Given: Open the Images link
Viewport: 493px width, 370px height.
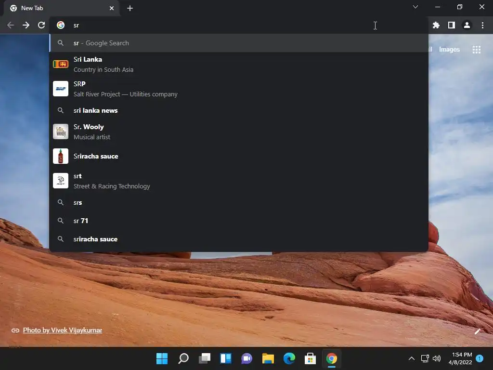Looking at the screenshot, I should 449,50.
